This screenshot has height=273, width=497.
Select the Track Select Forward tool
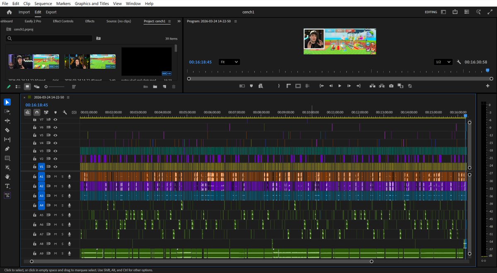coord(7,111)
